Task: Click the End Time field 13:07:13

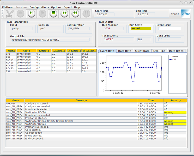Action: click(x=146, y=14)
